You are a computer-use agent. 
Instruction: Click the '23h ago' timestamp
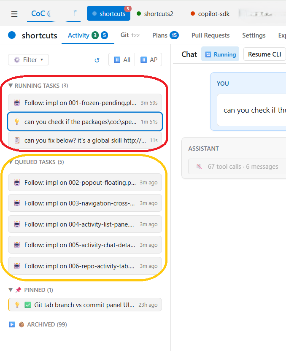pos(148,305)
